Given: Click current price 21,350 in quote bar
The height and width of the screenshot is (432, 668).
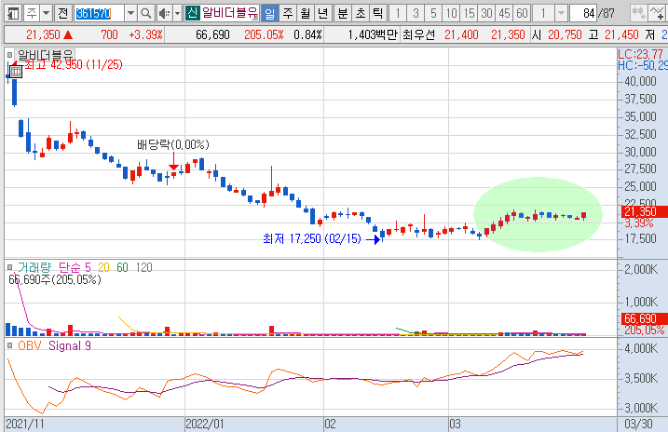Looking at the screenshot, I should tap(43, 34).
